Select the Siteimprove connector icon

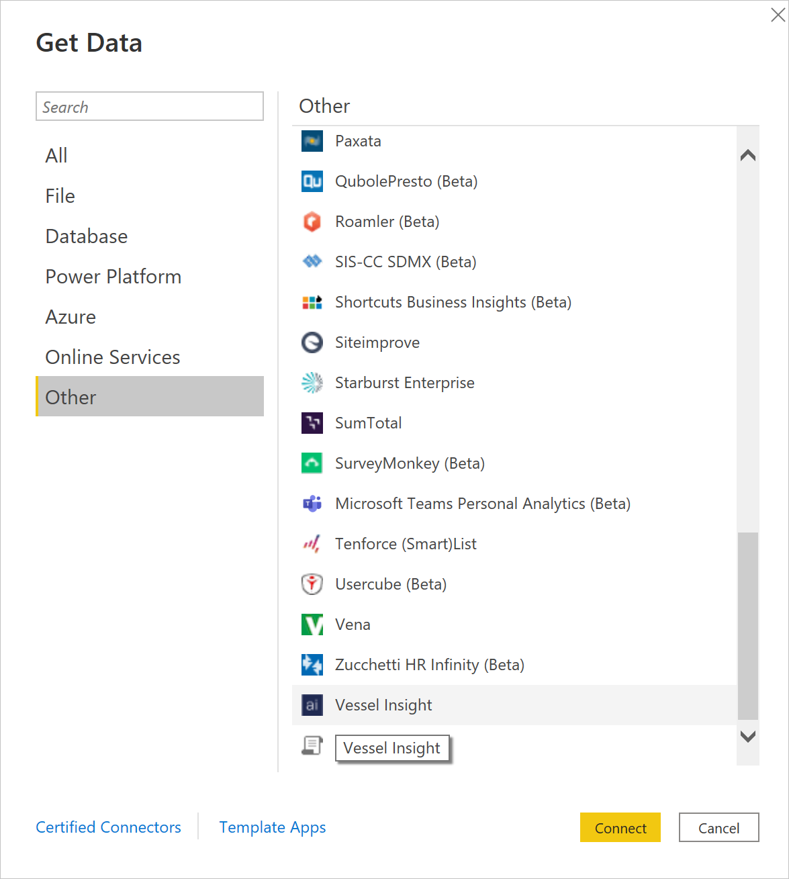[312, 342]
